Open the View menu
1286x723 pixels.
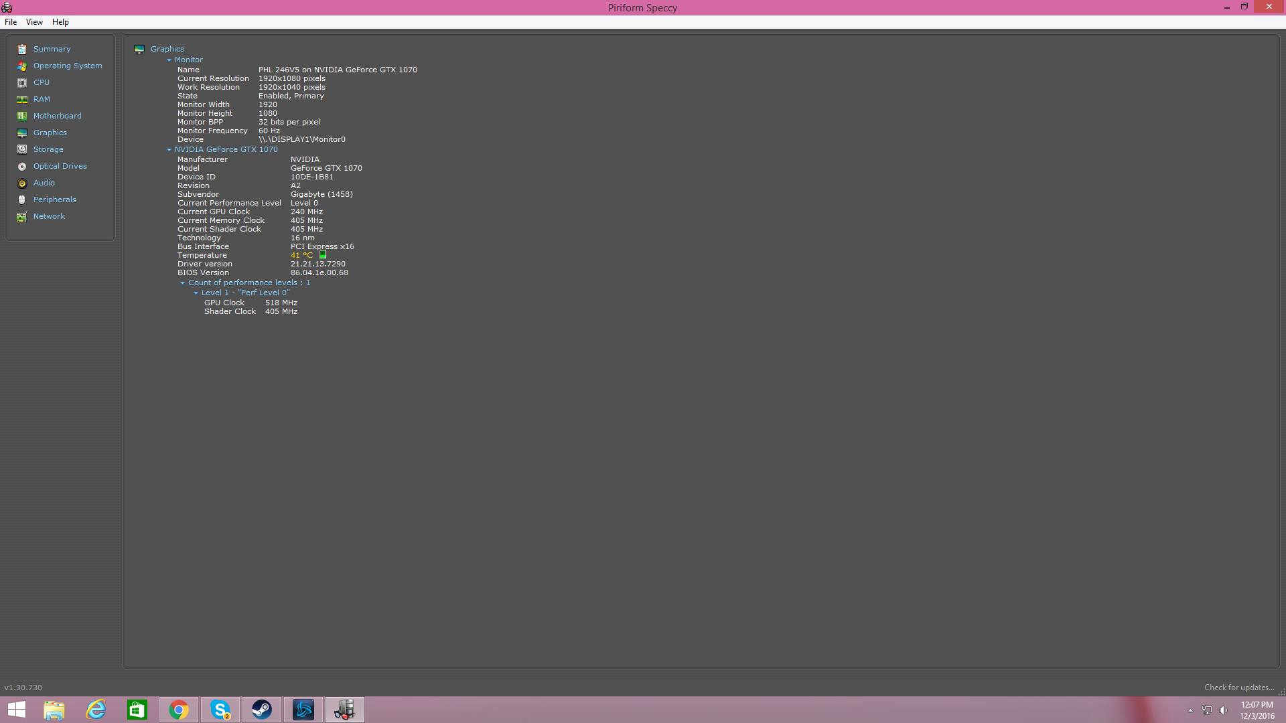34,22
